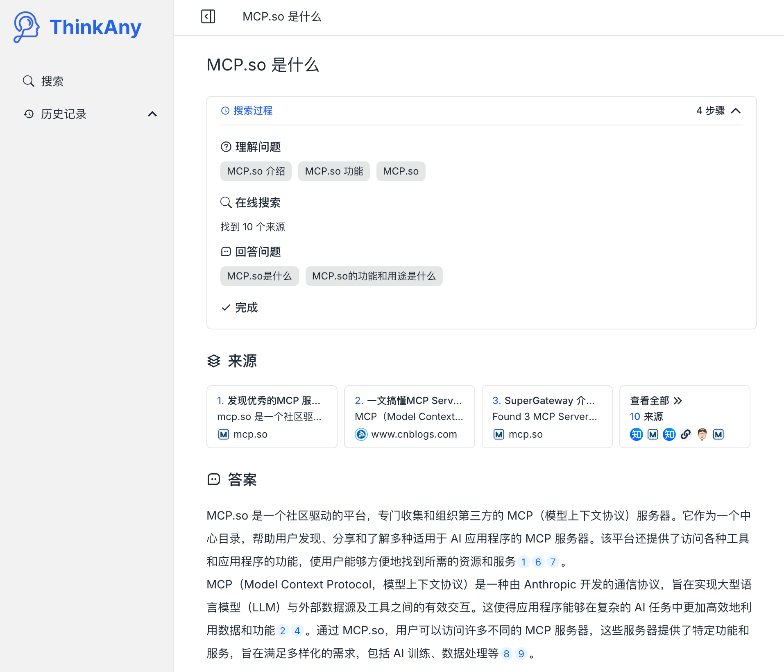Open source 2 from www.cnblogs.com

409,416
